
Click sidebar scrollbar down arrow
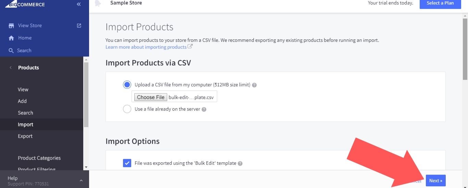click(86, 167)
